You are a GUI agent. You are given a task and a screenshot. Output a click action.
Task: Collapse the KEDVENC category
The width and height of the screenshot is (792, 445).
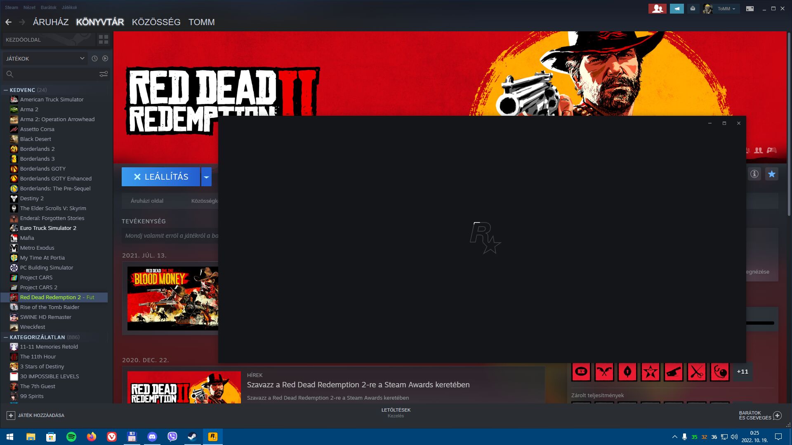tap(6, 90)
